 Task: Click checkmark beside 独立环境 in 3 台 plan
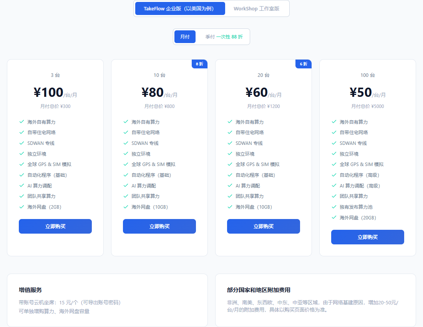(22, 154)
